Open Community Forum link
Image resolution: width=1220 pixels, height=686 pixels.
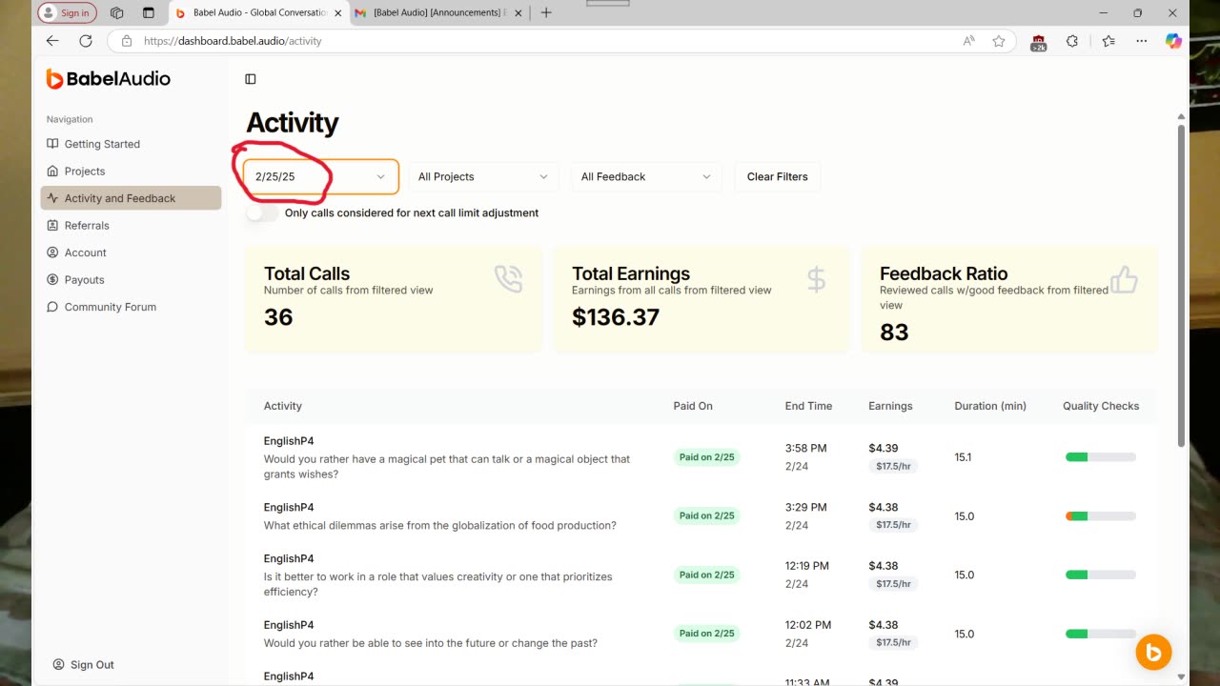coord(110,307)
